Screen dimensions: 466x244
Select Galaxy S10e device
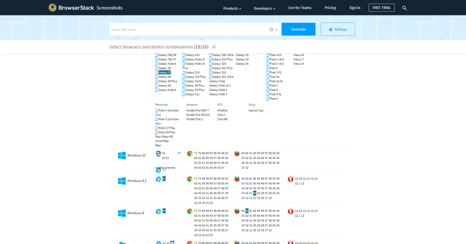(193, 81)
